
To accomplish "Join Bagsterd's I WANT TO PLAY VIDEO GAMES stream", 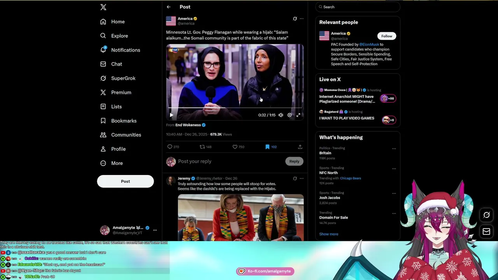I will pos(358,115).
